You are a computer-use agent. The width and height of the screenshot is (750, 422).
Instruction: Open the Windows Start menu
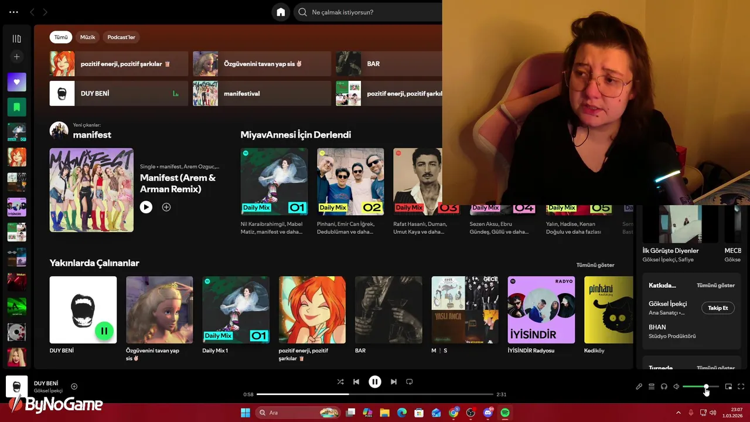click(x=245, y=413)
